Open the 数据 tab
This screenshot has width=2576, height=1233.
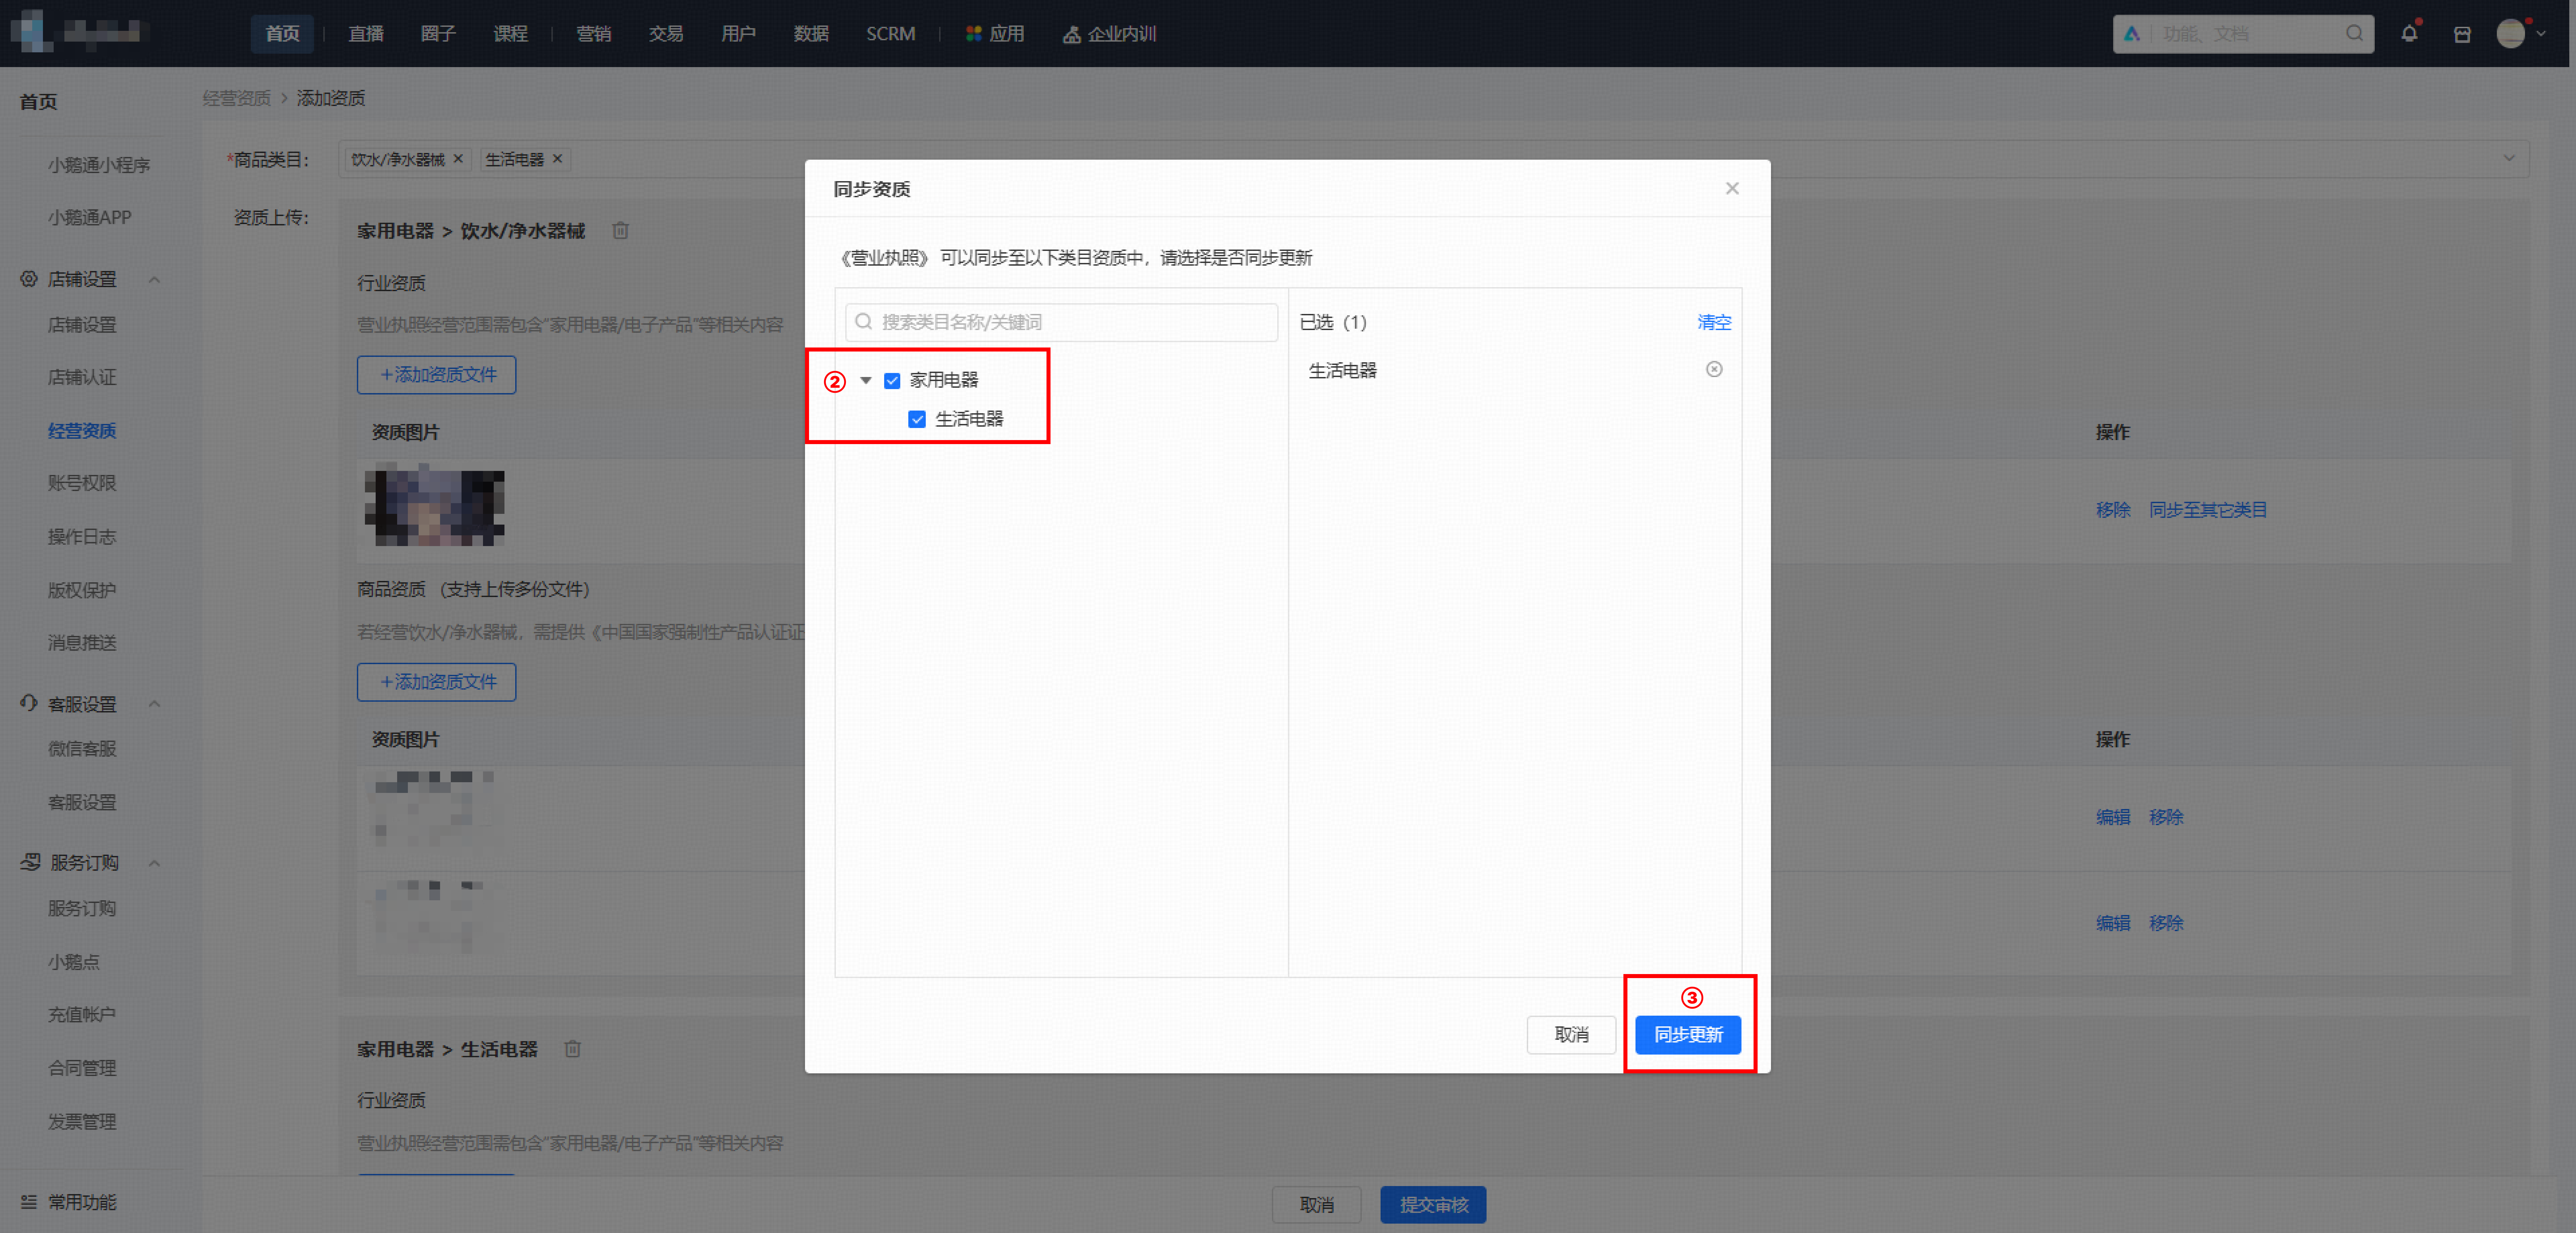[x=811, y=34]
